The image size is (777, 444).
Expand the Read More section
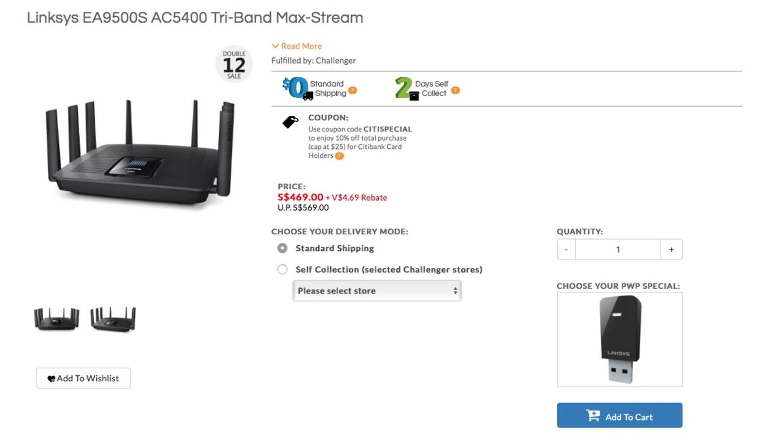pyautogui.click(x=297, y=46)
